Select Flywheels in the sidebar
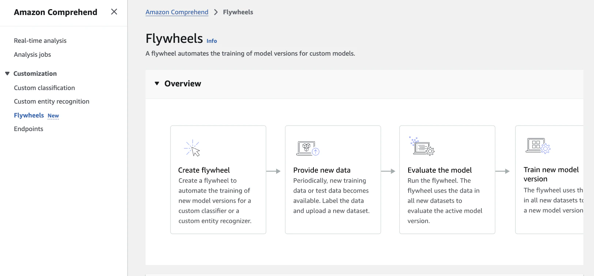This screenshot has width=594, height=276. click(29, 115)
